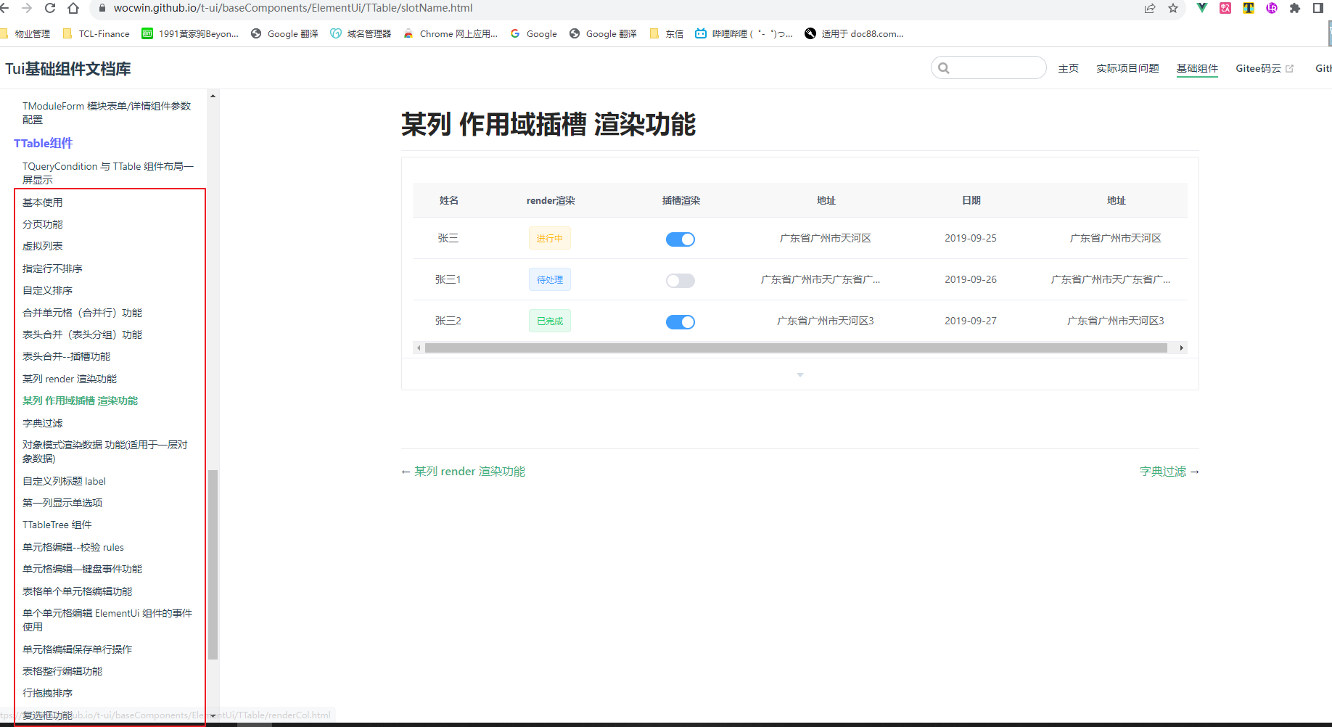The width and height of the screenshot is (1332, 727).
Task: Open 第一列显示单选项 in sidebar
Action: tap(62, 503)
